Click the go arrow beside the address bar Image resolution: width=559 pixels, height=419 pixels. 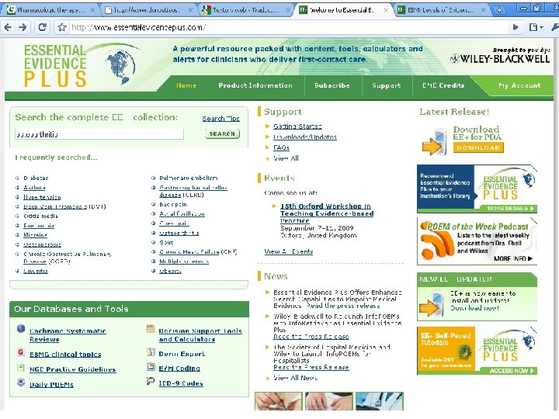point(516,27)
